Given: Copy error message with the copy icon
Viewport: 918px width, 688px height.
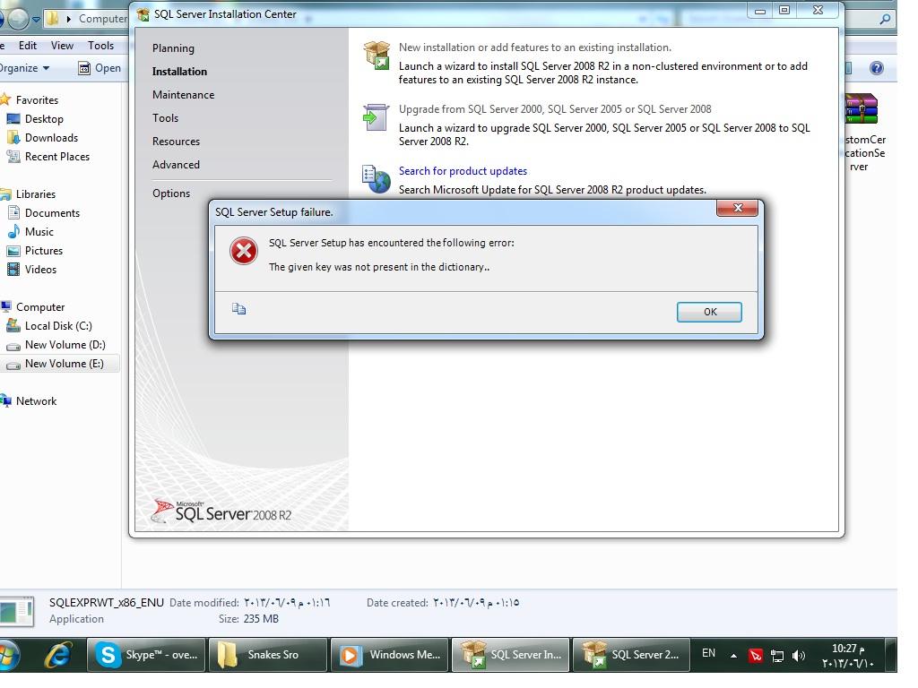Looking at the screenshot, I should (238, 308).
